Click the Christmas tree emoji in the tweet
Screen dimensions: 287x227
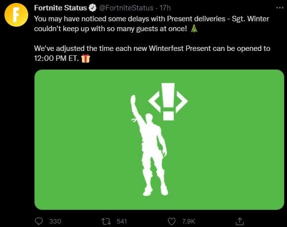click(x=194, y=29)
